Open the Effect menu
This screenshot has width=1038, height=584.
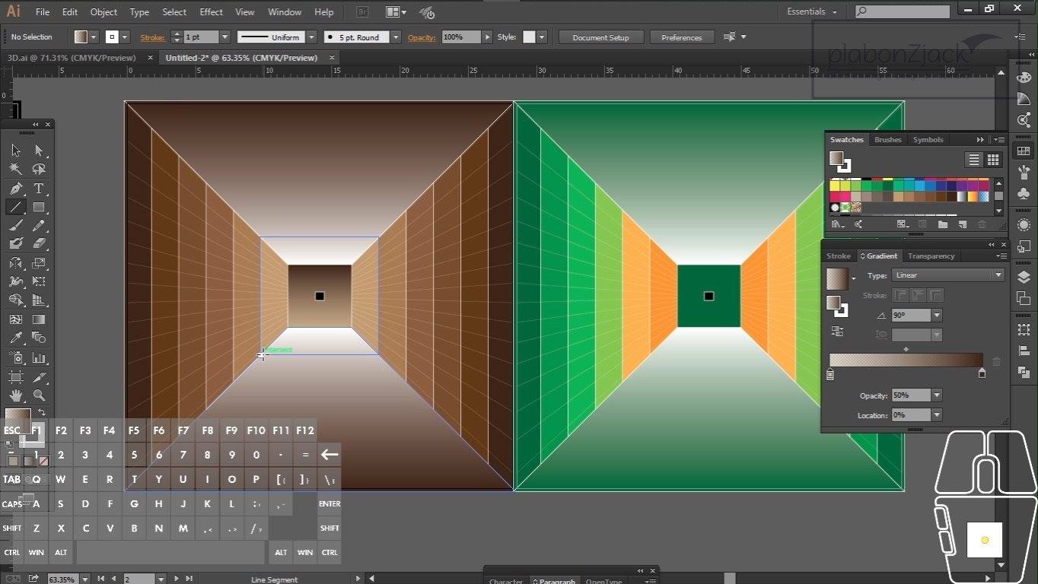[211, 12]
